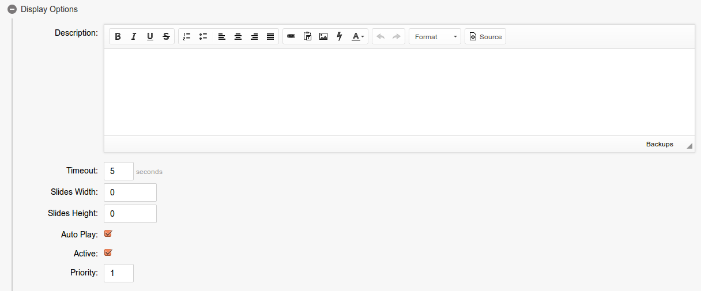Screen dimensions: 701x291
Task: Open the insert link dialog
Action: [x=291, y=37]
